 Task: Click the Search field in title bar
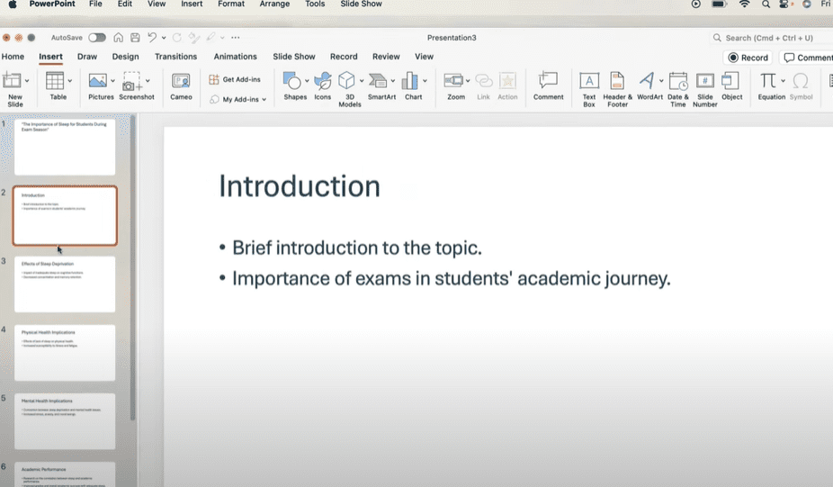click(x=769, y=38)
